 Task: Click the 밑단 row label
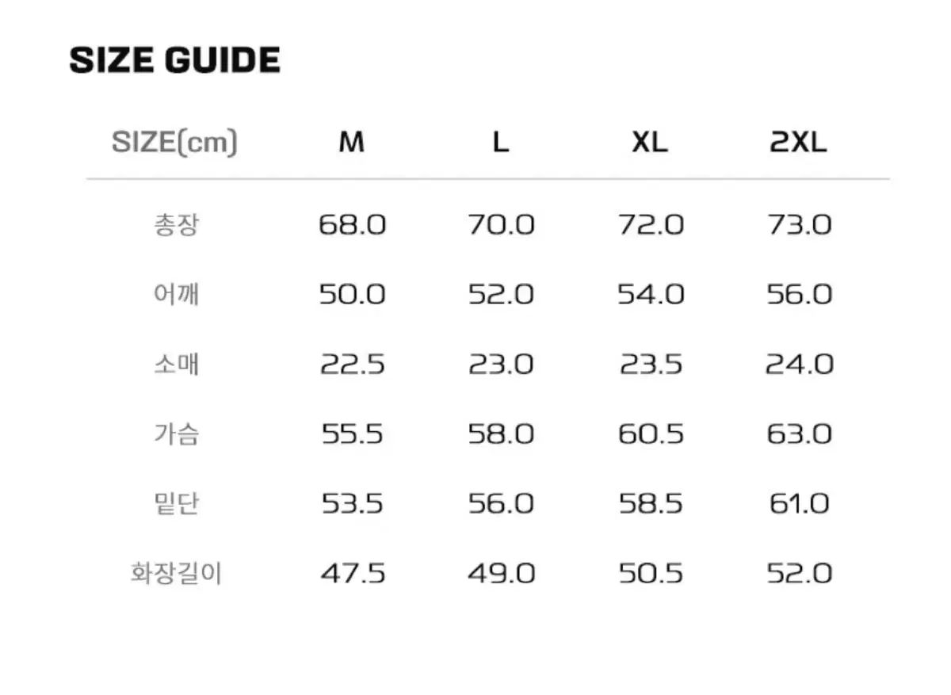(176, 504)
